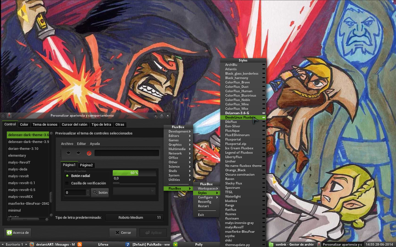Click the horizontal slider under the 0,0 value
Viewport: 396px width, 247px height.
click(134, 184)
